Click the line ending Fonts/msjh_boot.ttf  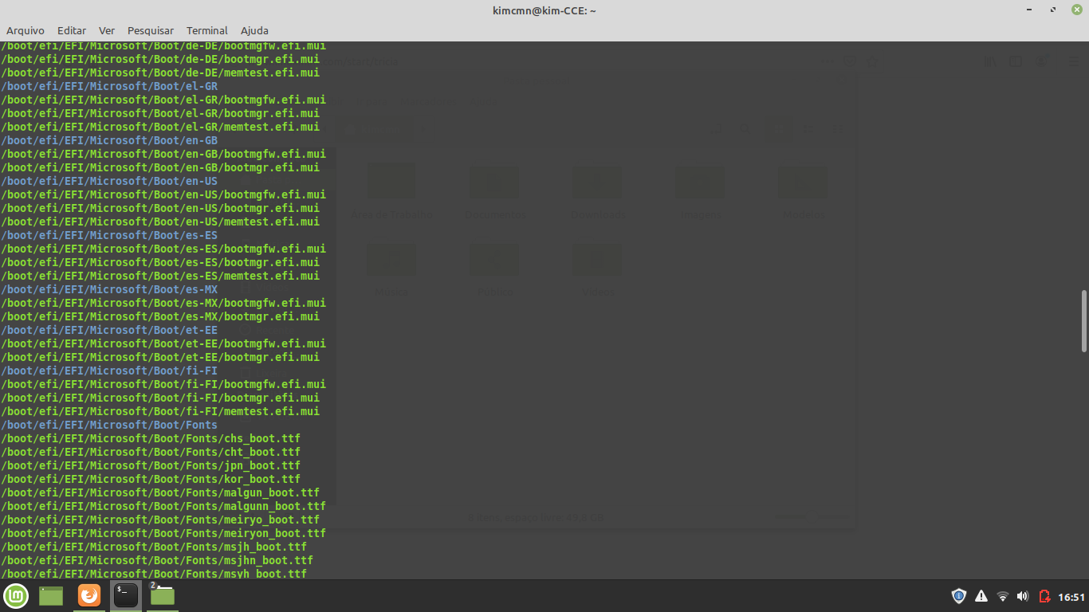click(x=154, y=547)
